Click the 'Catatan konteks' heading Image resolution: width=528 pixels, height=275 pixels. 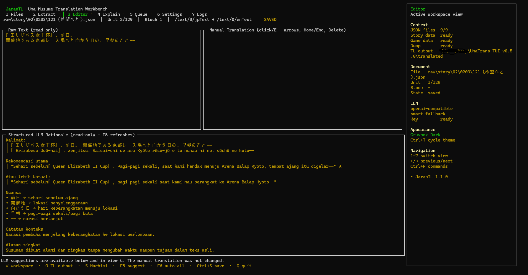tap(24, 229)
